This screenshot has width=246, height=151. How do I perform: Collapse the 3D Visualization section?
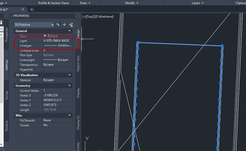click(x=70, y=75)
